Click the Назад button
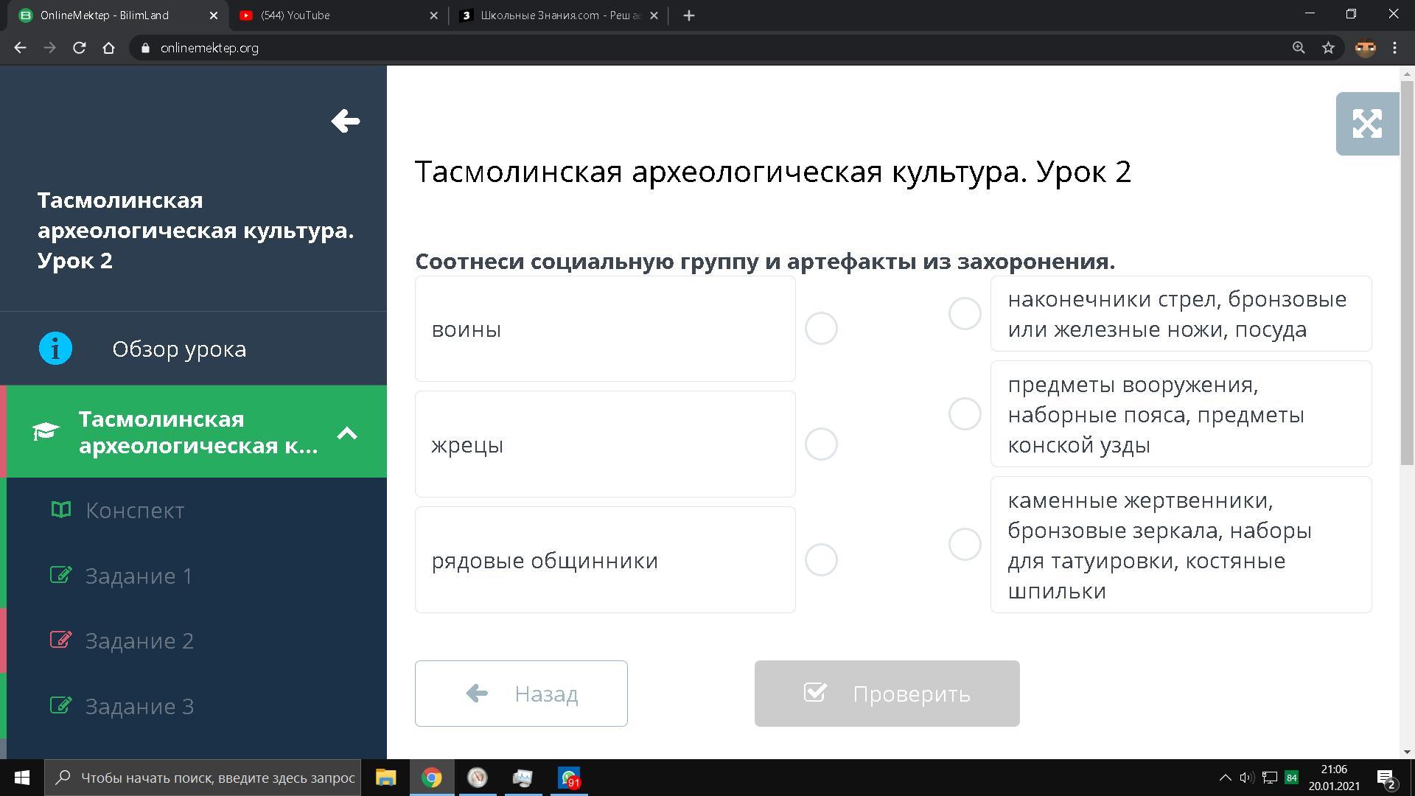This screenshot has height=796, width=1415. click(x=521, y=694)
